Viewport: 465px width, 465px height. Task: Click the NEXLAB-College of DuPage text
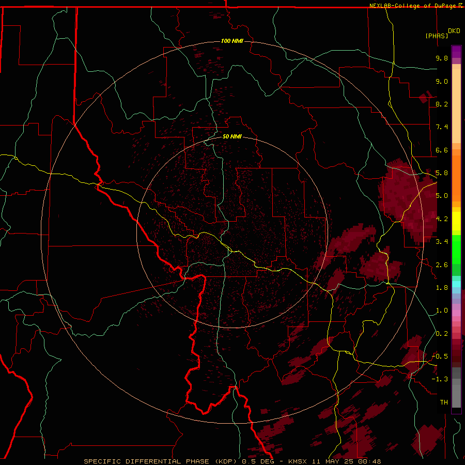[x=412, y=6]
